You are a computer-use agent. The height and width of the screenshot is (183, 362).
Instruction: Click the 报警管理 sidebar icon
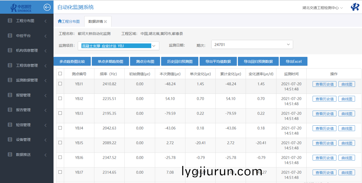tap(10, 95)
